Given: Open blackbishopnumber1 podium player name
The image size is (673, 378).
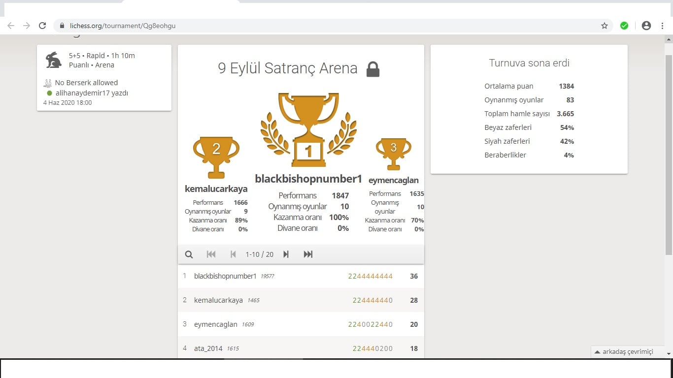Looking at the screenshot, I should pyautogui.click(x=308, y=179).
